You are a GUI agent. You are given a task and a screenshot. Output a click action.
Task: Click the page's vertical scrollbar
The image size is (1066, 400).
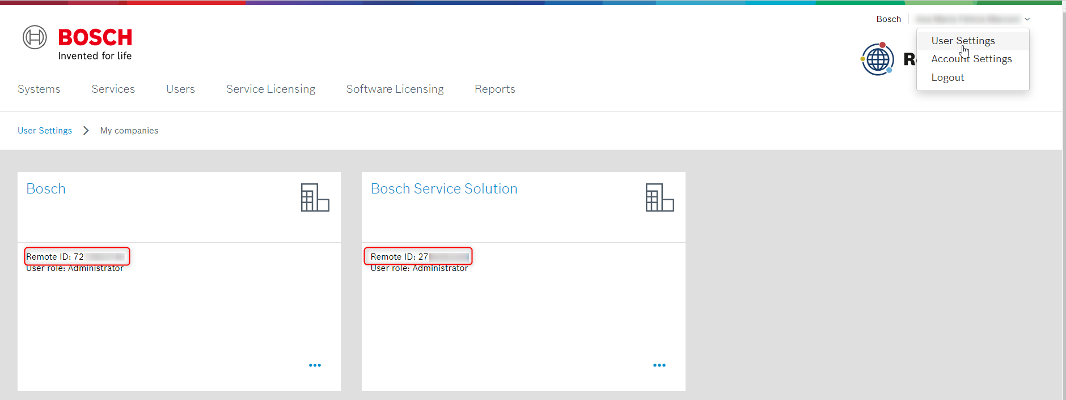point(1064,204)
